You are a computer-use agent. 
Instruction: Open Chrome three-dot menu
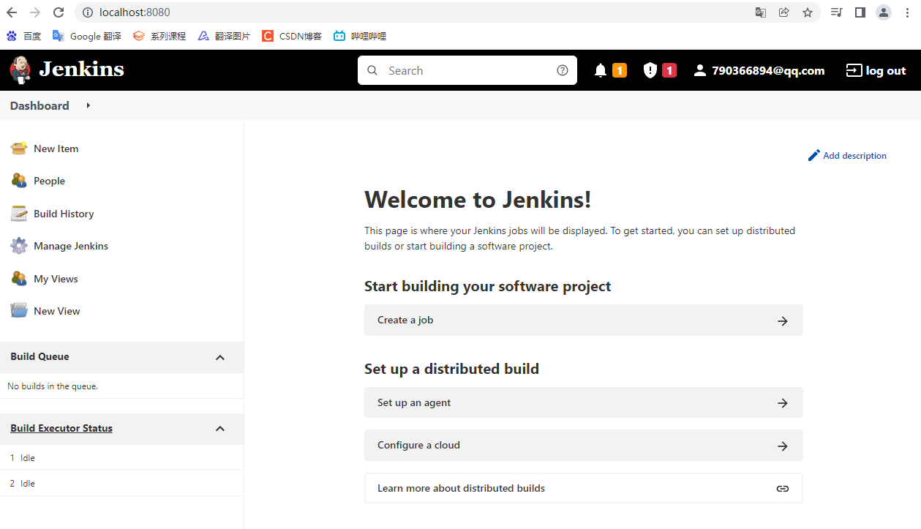[x=907, y=12]
